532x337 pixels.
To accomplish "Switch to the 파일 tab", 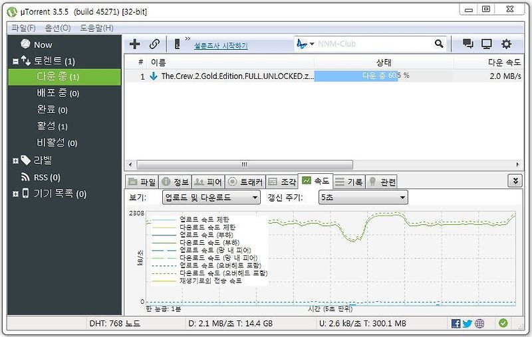I will (x=142, y=182).
